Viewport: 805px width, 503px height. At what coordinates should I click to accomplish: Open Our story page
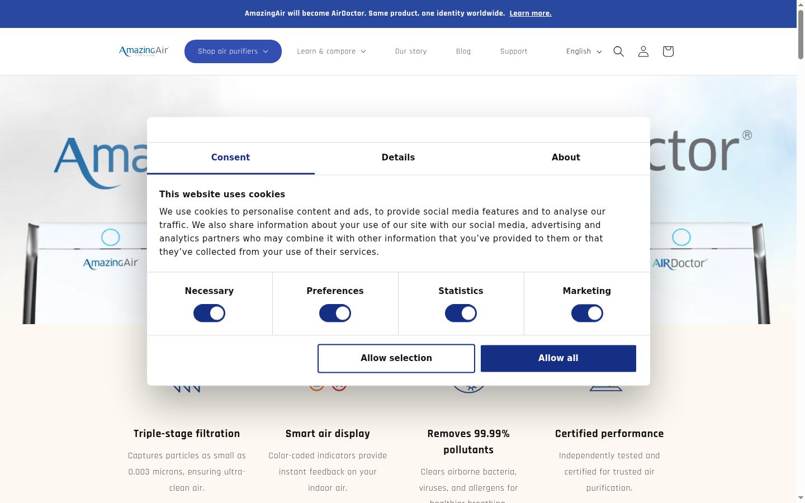pos(411,51)
